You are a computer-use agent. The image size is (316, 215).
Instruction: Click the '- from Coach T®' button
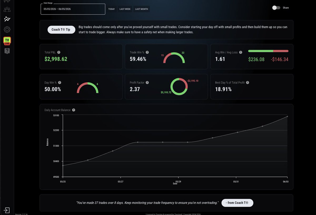237,203
